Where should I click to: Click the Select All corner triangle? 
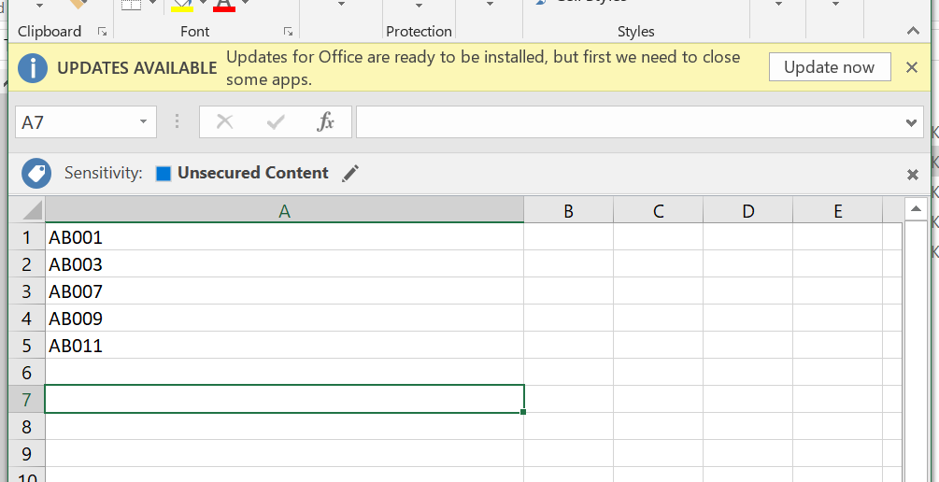[32, 209]
